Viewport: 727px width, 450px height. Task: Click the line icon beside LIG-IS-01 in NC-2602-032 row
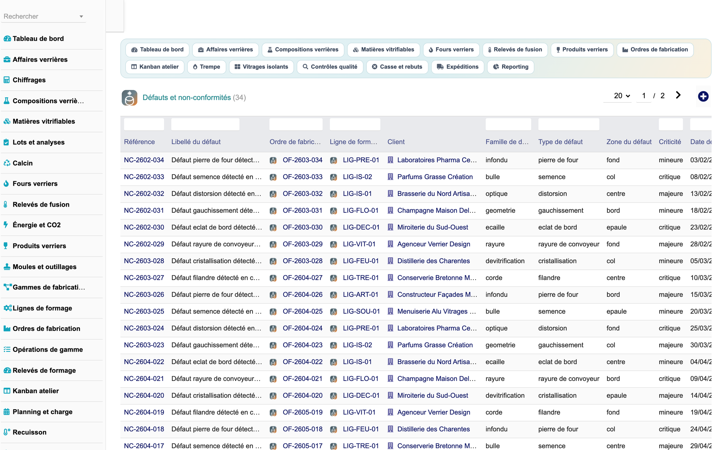pos(334,194)
